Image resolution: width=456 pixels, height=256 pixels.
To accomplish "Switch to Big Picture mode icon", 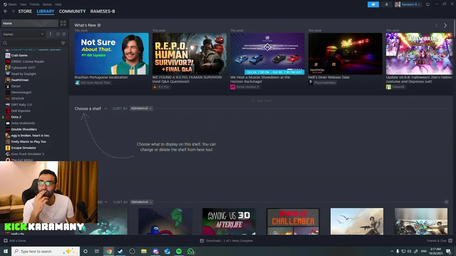I will click(427, 4).
